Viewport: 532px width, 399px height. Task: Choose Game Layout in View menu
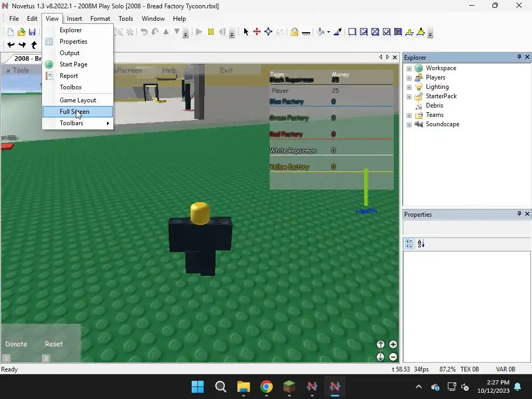[78, 100]
